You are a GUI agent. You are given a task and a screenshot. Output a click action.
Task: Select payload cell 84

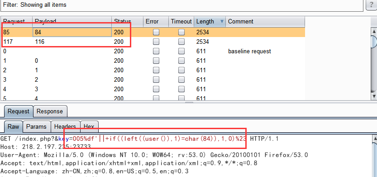(72, 32)
